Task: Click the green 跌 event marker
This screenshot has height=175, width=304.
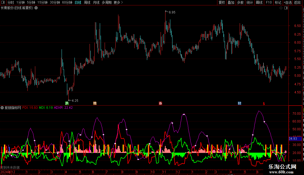Action: coord(67,103)
